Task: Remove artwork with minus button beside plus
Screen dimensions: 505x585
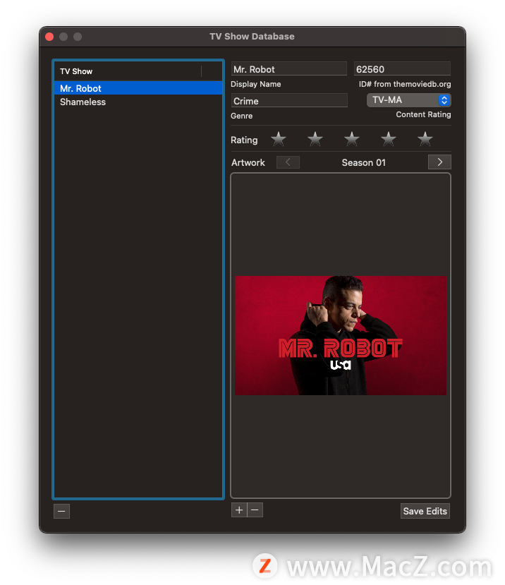Action: [x=255, y=509]
